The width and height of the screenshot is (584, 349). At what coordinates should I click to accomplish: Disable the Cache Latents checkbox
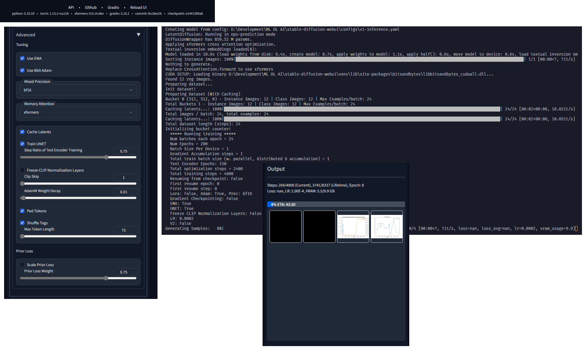point(22,132)
